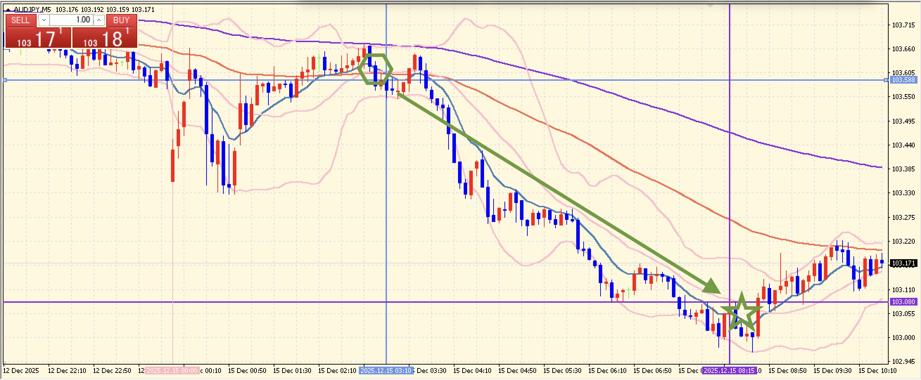Viewport: 921px width, 380px height.
Task: Click the BUY button
Action: 121,20
